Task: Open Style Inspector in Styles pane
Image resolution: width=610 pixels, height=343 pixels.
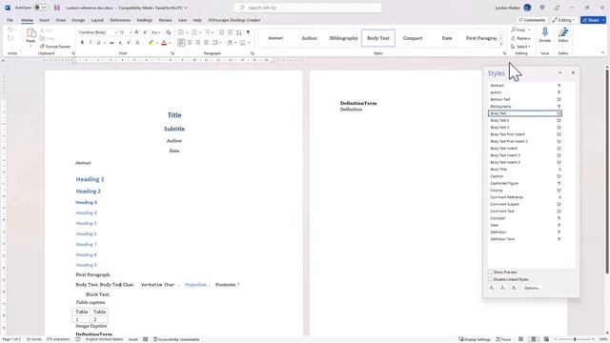Action: coord(503,288)
